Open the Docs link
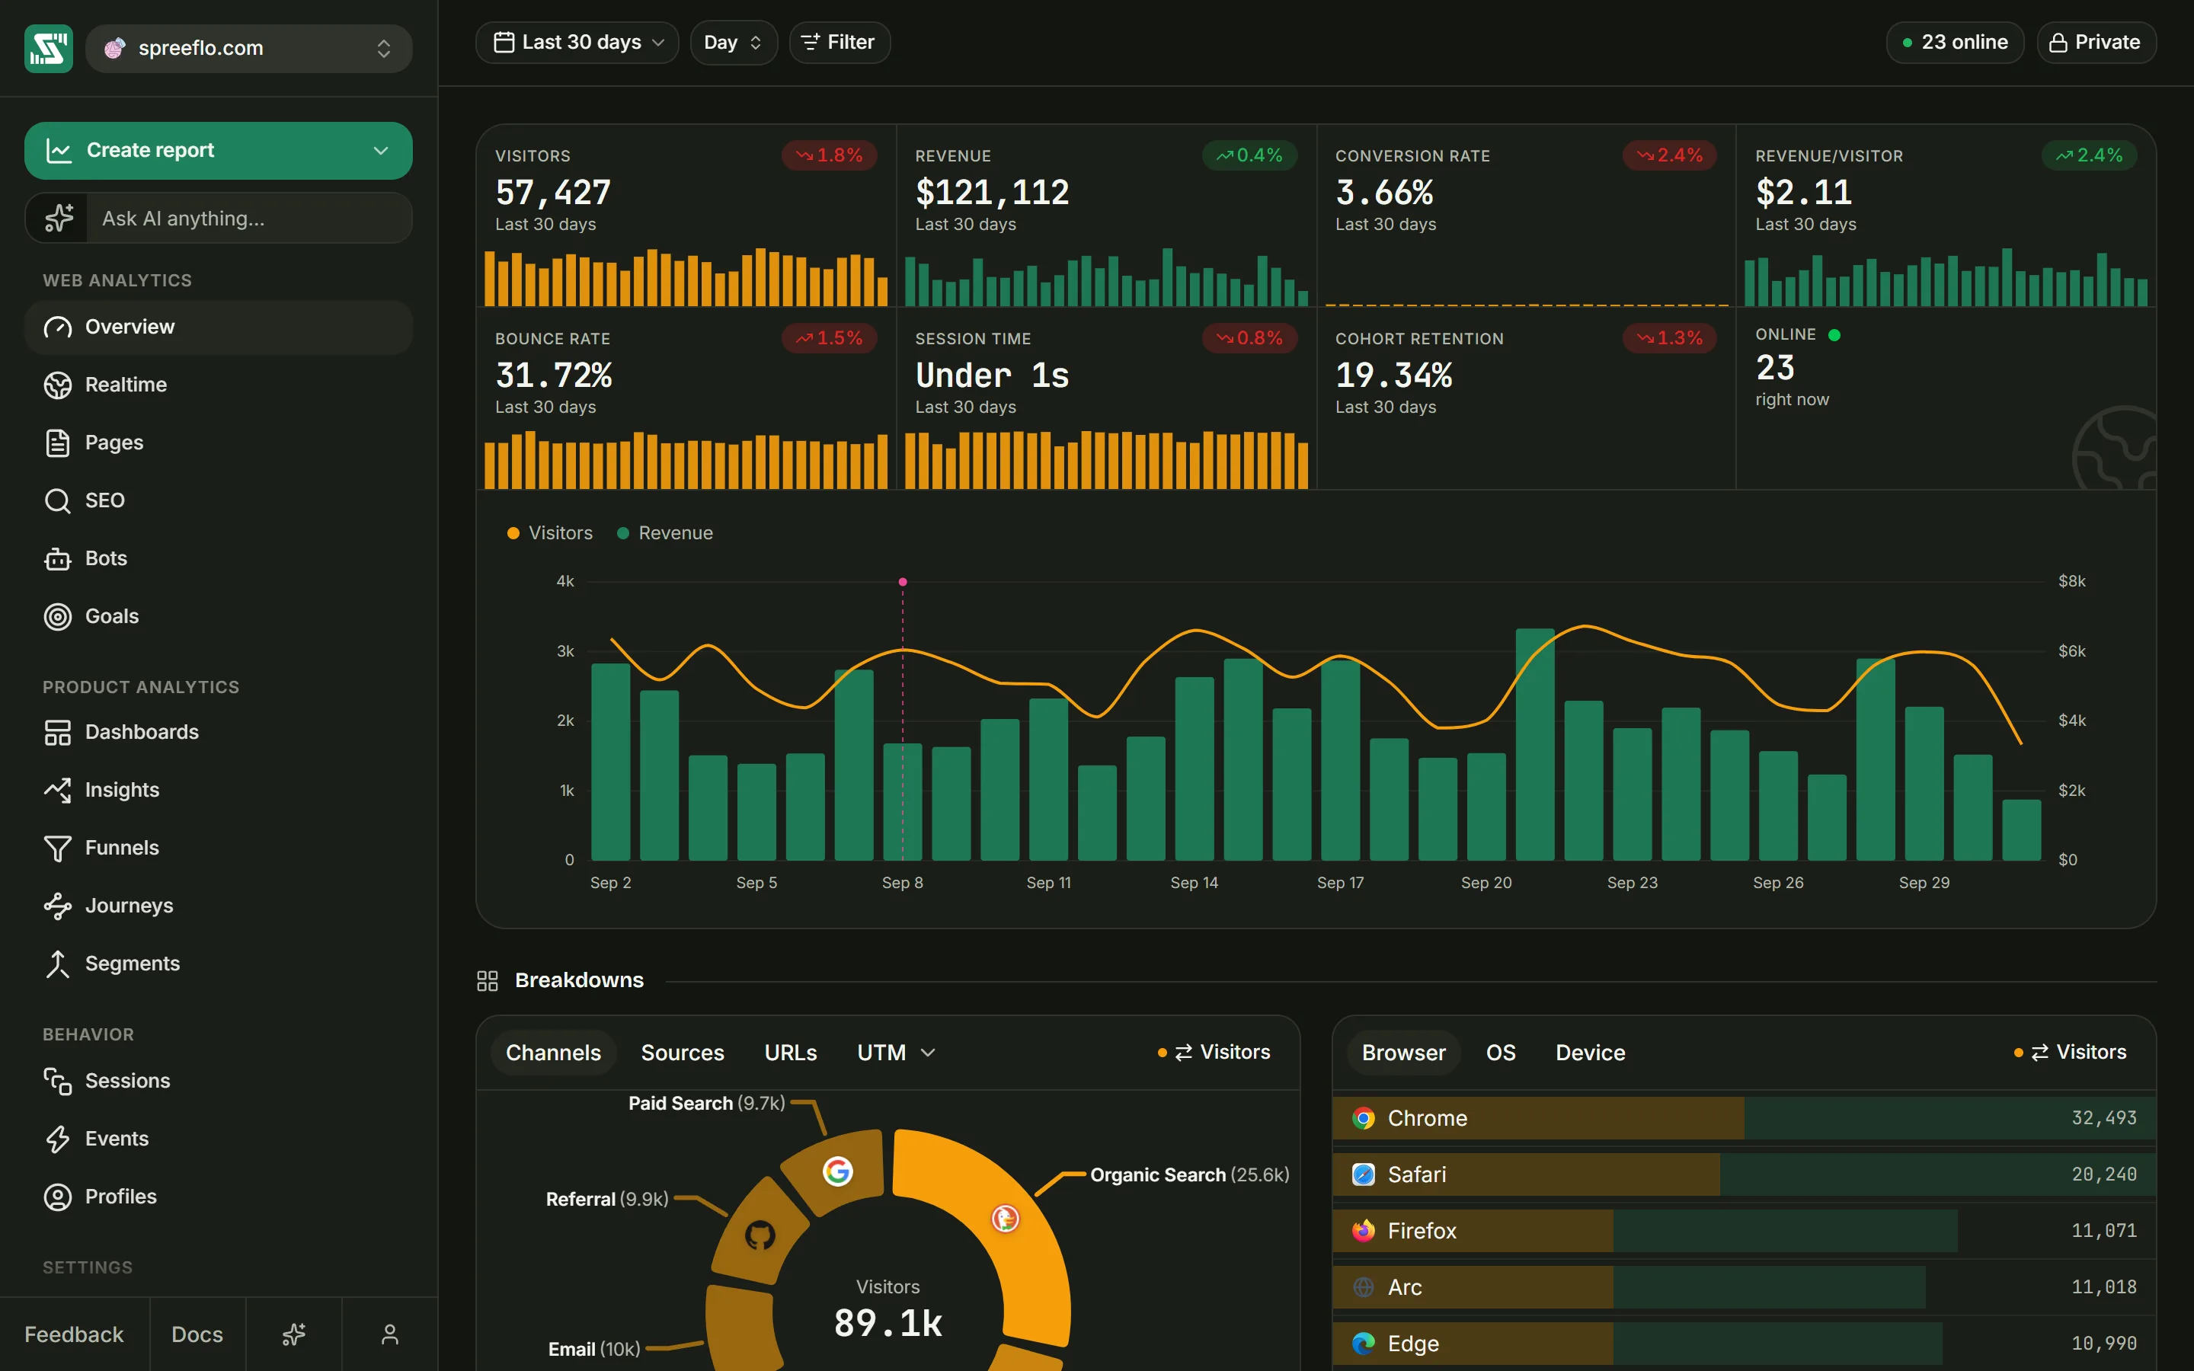The width and height of the screenshot is (2194, 1371). pos(197,1334)
